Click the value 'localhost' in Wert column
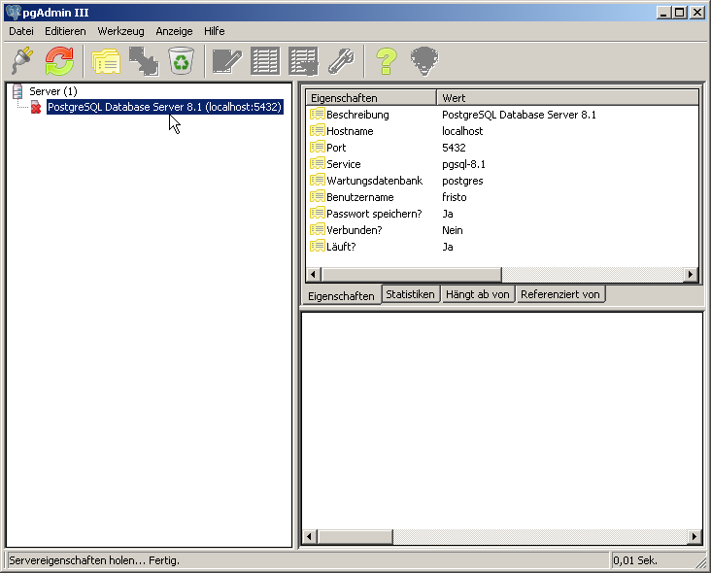 [x=462, y=131]
